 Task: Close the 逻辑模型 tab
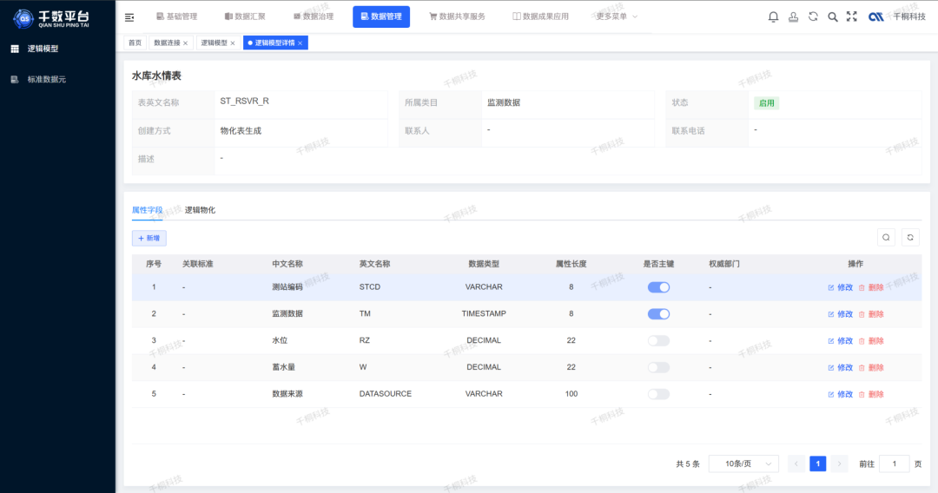(233, 43)
